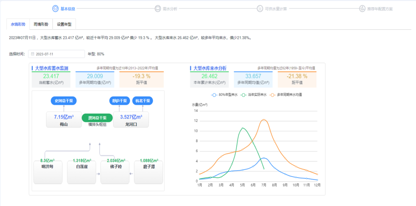Select the 响洪甸 reservoir card
The width and height of the screenshot is (416, 206).
coord(48,173)
